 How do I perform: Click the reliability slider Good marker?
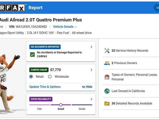point(61,105)
